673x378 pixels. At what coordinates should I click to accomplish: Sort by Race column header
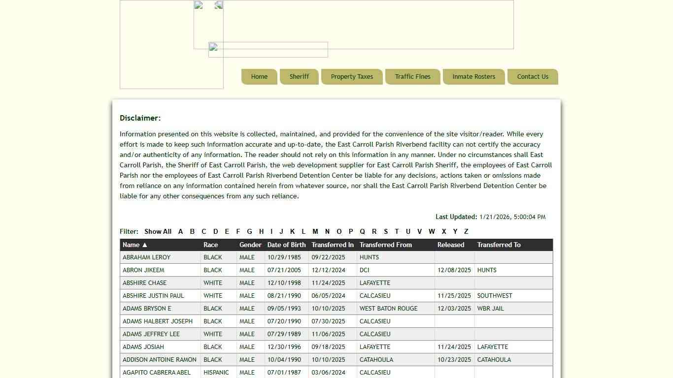tap(210, 245)
